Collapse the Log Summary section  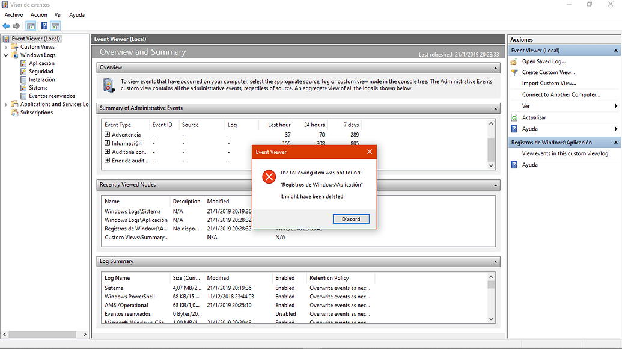click(495, 262)
